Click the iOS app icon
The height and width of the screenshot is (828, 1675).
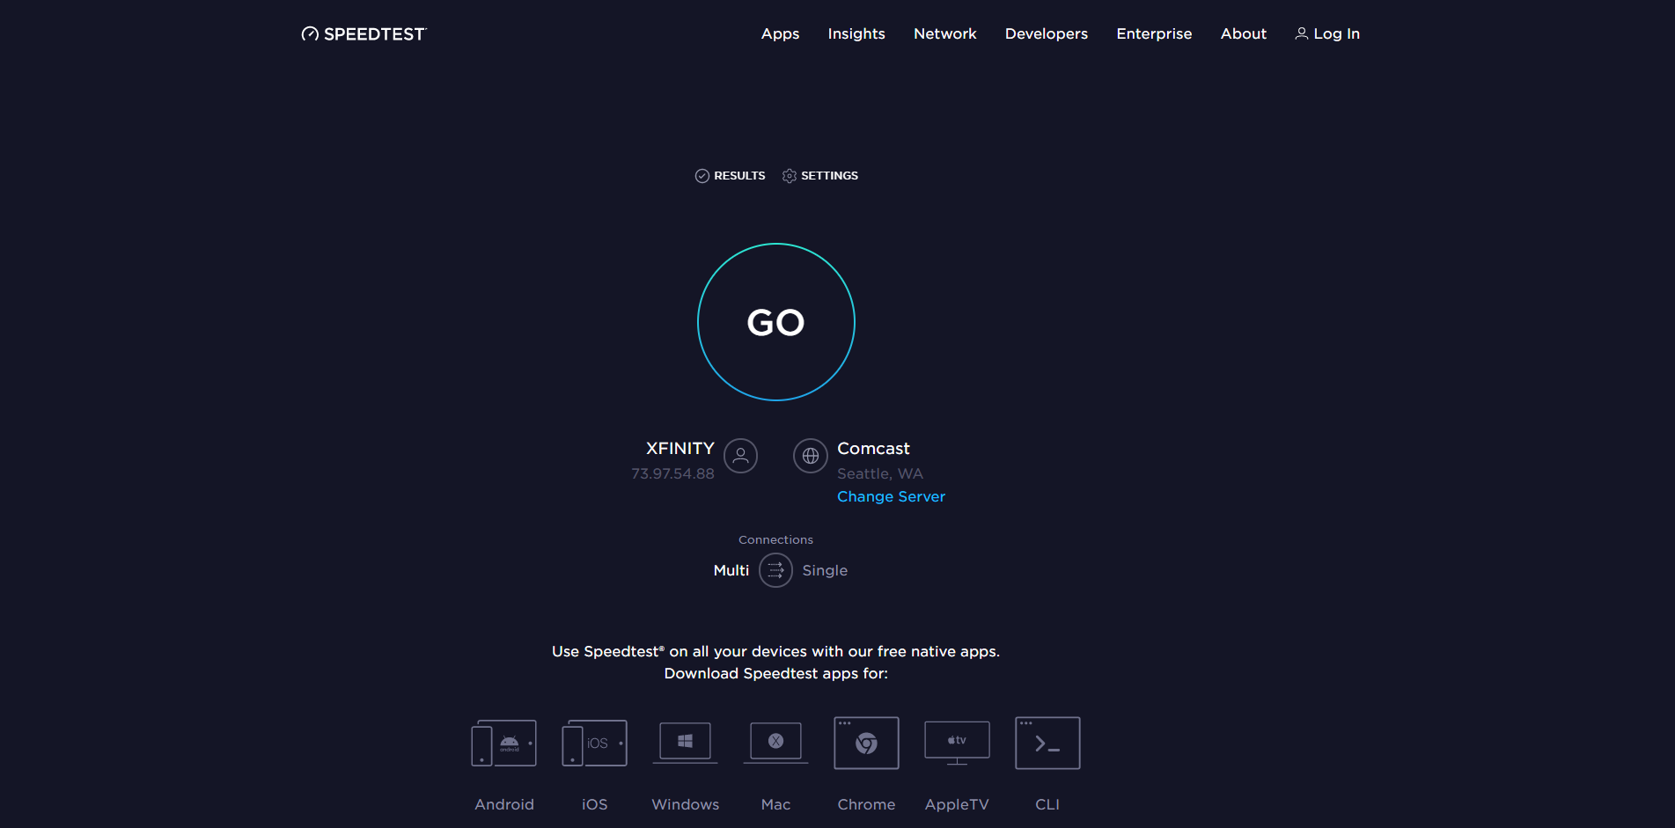594,743
